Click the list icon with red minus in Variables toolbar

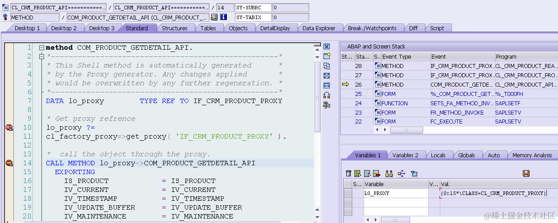click(x=376, y=173)
